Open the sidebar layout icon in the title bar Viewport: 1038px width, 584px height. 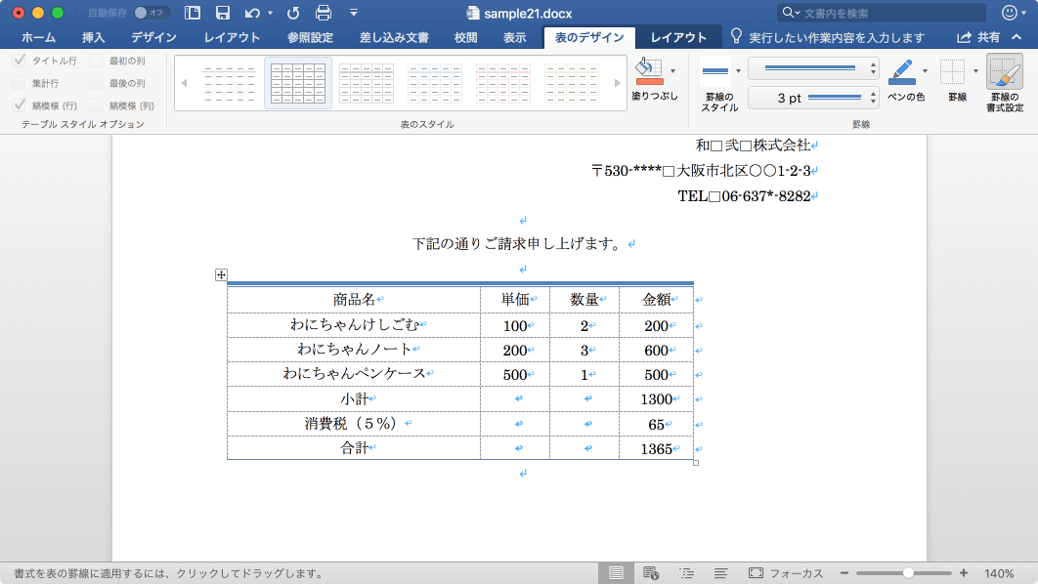[193, 13]
